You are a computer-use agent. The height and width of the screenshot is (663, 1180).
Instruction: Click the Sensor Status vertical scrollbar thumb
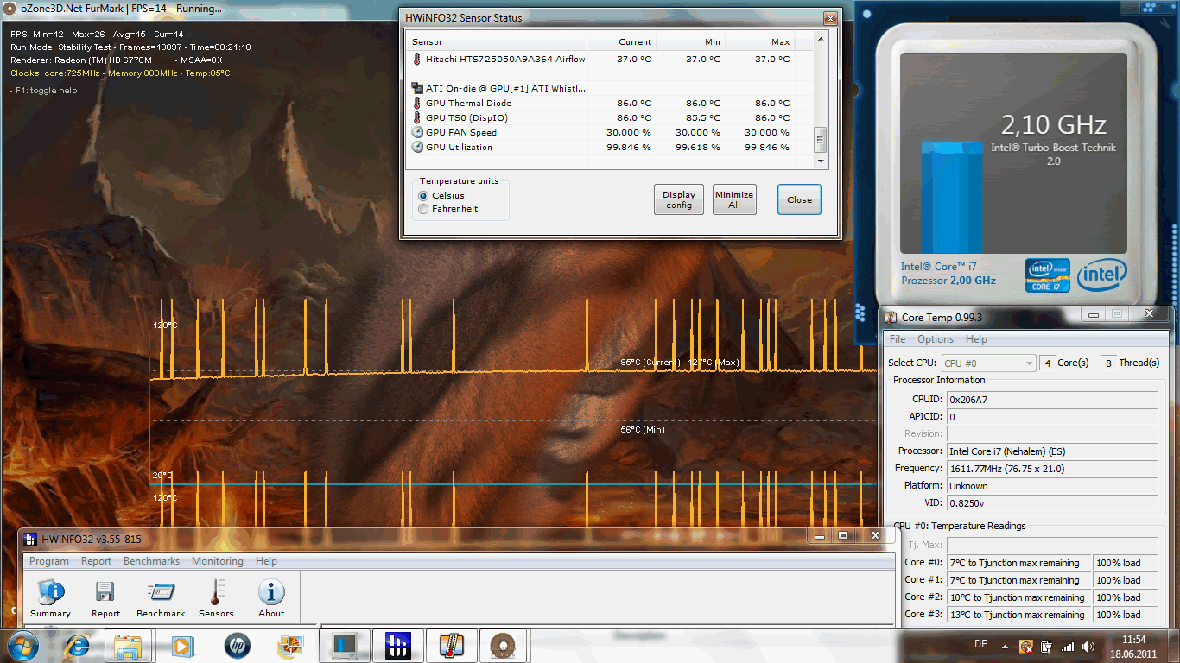click(x=821, y=138)
